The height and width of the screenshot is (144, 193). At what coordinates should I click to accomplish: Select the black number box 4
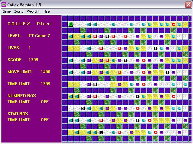click(137, 96)
